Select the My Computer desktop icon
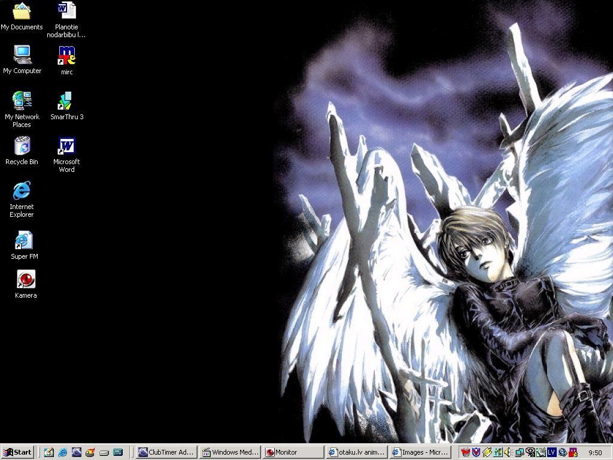The height and width of the screenshot is (460, 613). pyautogui.click(x=22, y=55)
